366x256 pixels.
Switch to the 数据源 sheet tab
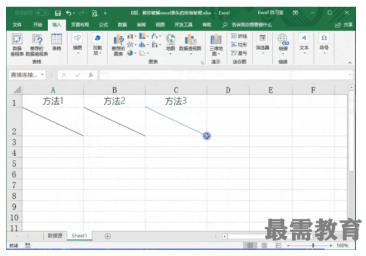pyautogui.click(x=55, y=236)
